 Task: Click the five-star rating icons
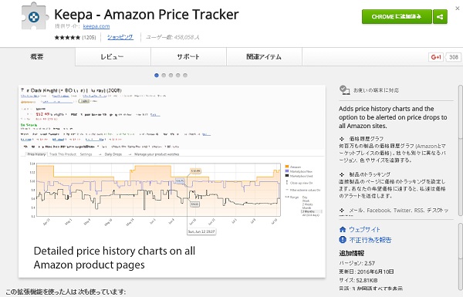(x=67, y=38)
